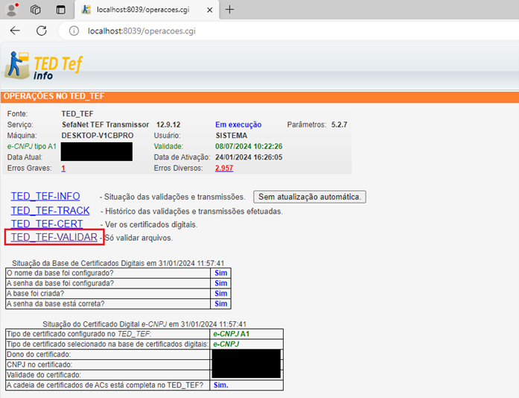
Task: Click the e-CNPJ tipo A1 label
Action: [x=32, y=147]
